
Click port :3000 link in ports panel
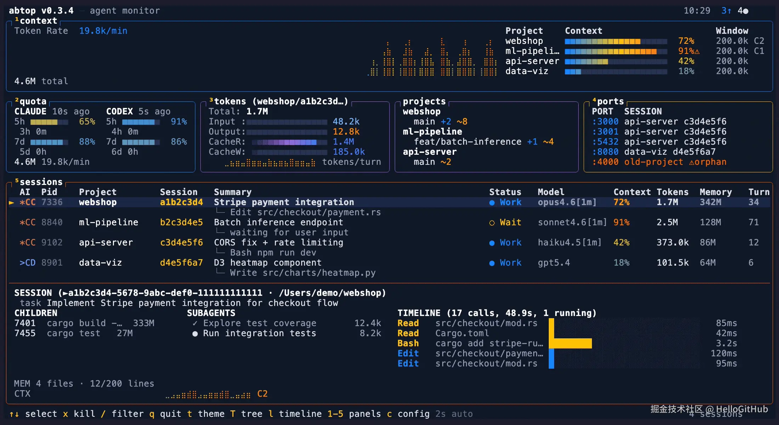(605, 122)
